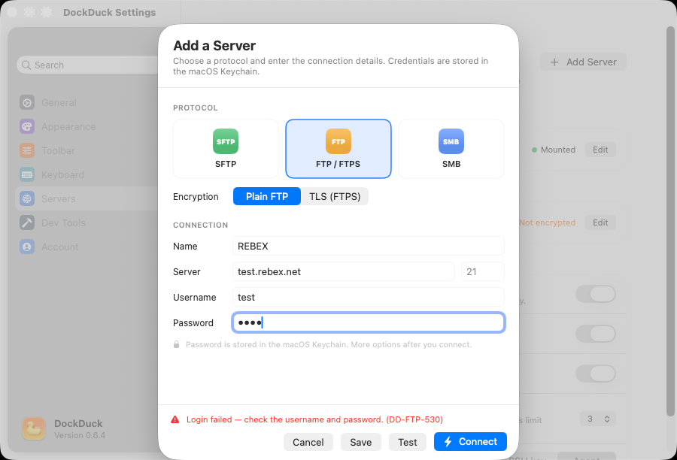Switch encryption to Plain FTP
677x460 pixels.
pyautogui.click(x=267, y=196)
